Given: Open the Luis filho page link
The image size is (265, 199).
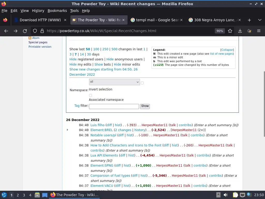Looking at the screenshot, I should (x=98, y=125).
